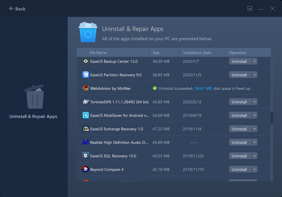The image size is (282, 197).
Task: Click the EaseUS Backup Center app icon
Action: pyautogui.click(x=86, y=61)
